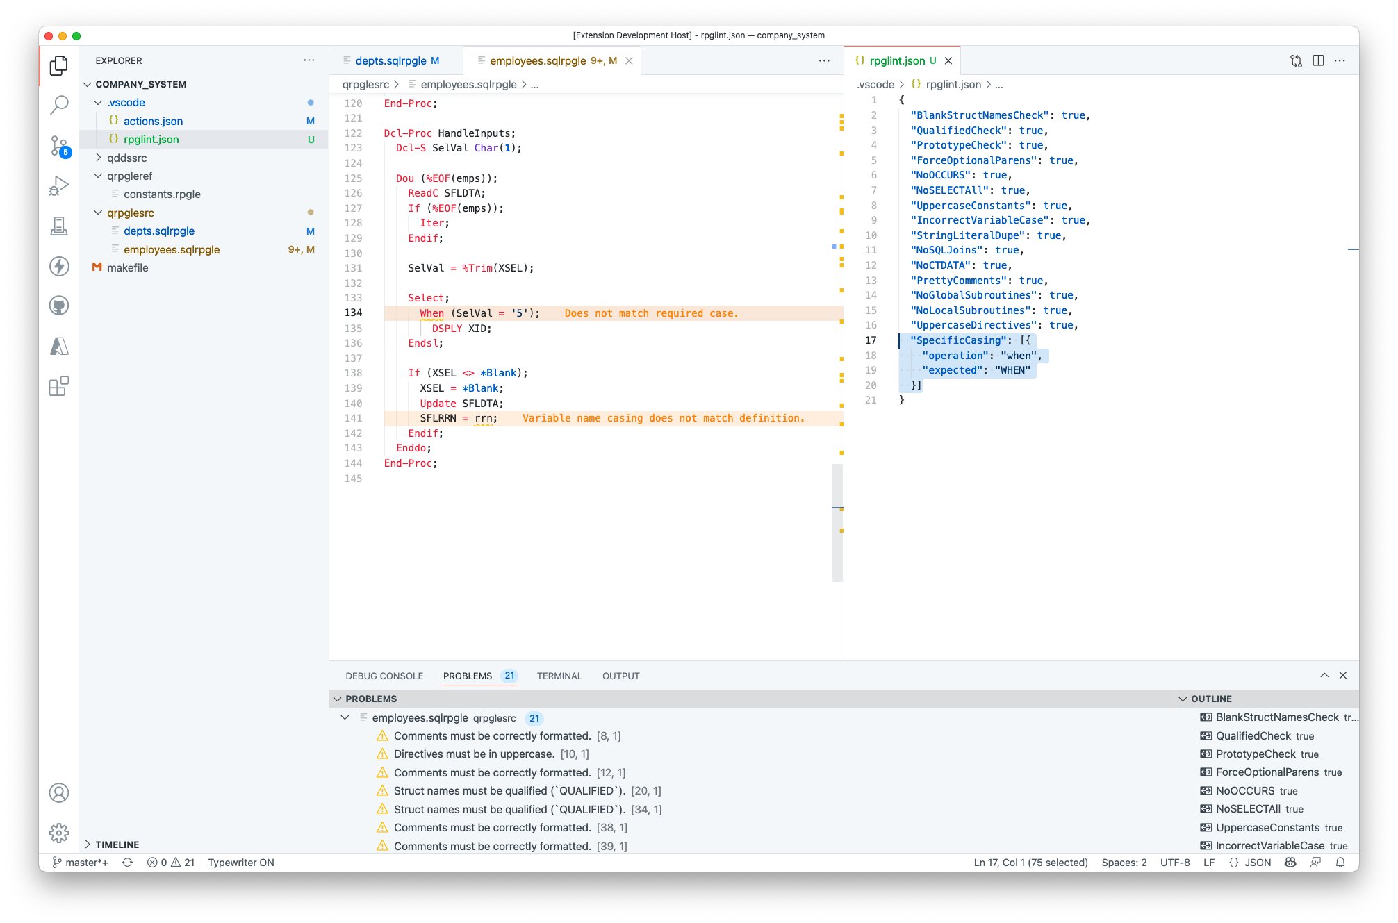Maximize the panel with the chevron
The width and height of the screenshot is (1398, 923).
point(1324,674)
